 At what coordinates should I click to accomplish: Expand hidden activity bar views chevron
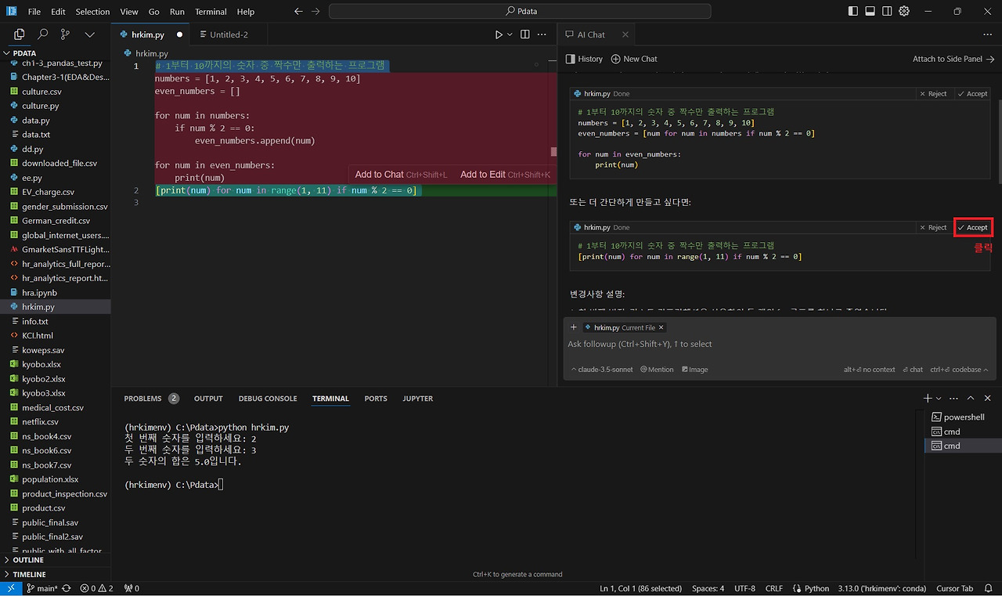click(89, 34)
